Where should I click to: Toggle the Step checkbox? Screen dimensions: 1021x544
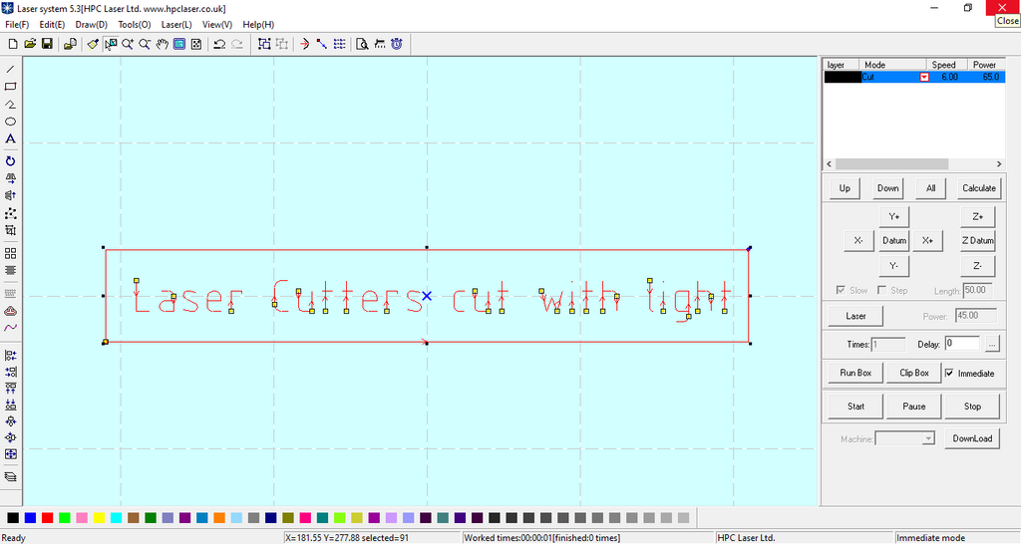881,290
